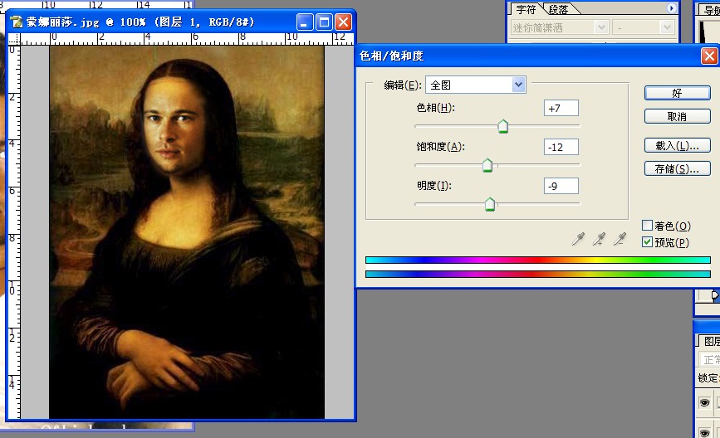Click the saturation value field showing -12
Image resolution: width=720 pixels, height=438 pixels.
coord(561,147)
